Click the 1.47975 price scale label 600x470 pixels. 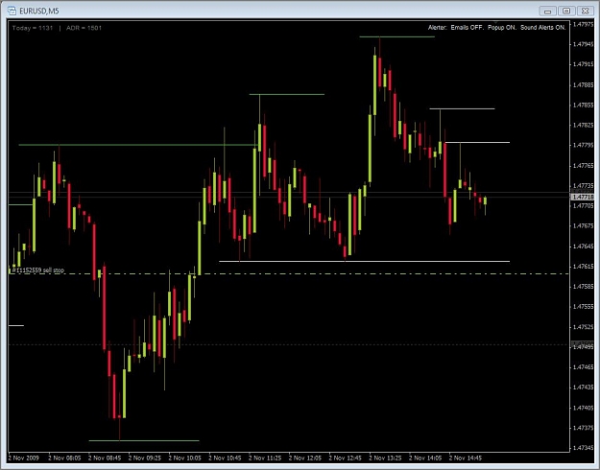coord(583,24)
